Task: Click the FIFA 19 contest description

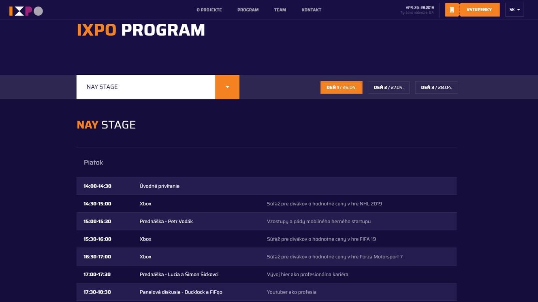Action: 322,239
